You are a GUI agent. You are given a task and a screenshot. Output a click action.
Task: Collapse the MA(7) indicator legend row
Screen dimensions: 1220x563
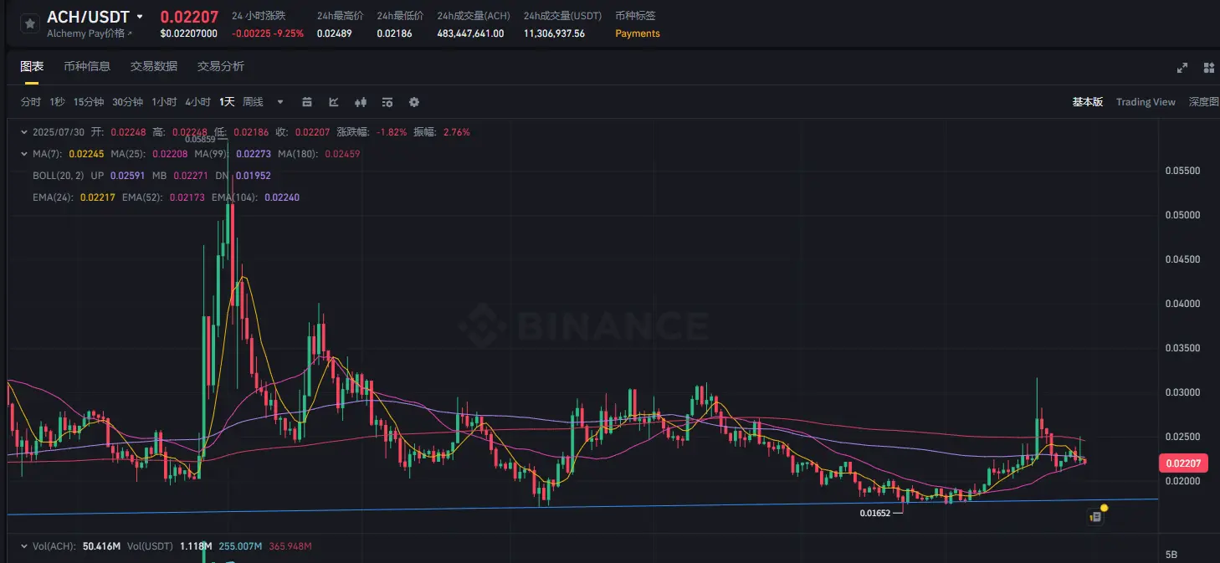point(23,154)
